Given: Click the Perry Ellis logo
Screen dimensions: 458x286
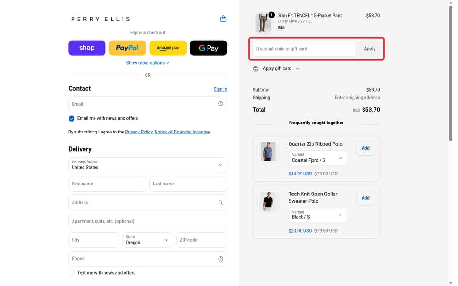Looking at the screenshot, I should (x=101, y=19).
